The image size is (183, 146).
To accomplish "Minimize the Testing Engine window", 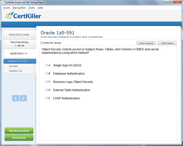I will tap(166, 2).
